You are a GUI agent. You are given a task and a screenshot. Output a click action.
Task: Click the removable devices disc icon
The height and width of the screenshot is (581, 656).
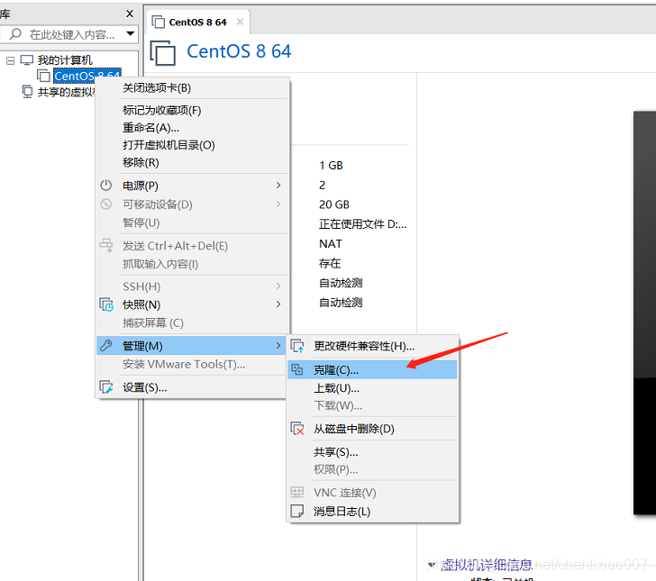point(105,204)
